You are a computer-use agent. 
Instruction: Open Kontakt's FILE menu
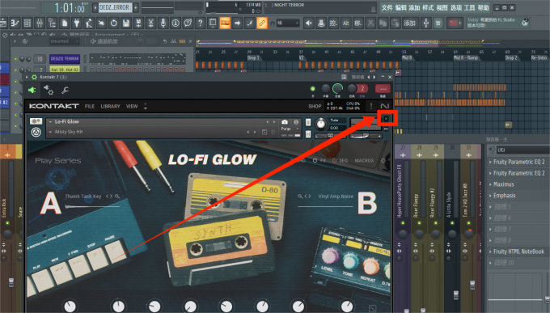[90, 106]
